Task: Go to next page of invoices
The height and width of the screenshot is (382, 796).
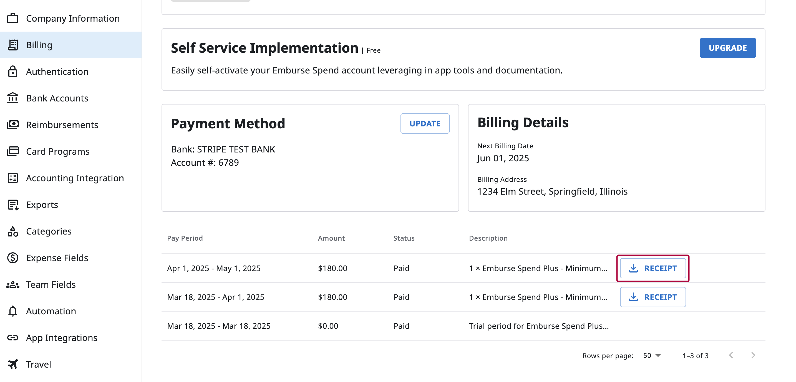Action: (x=753, y=355)
